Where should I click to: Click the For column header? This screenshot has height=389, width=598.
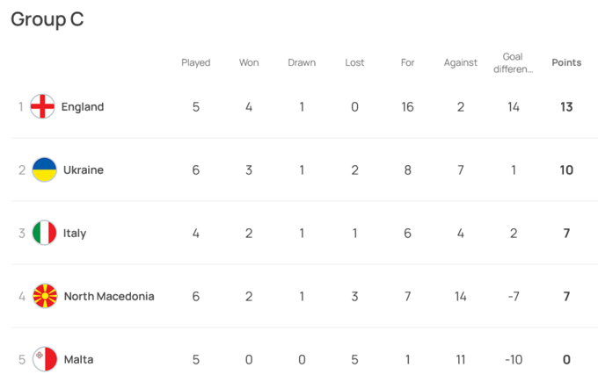(407, 62)
